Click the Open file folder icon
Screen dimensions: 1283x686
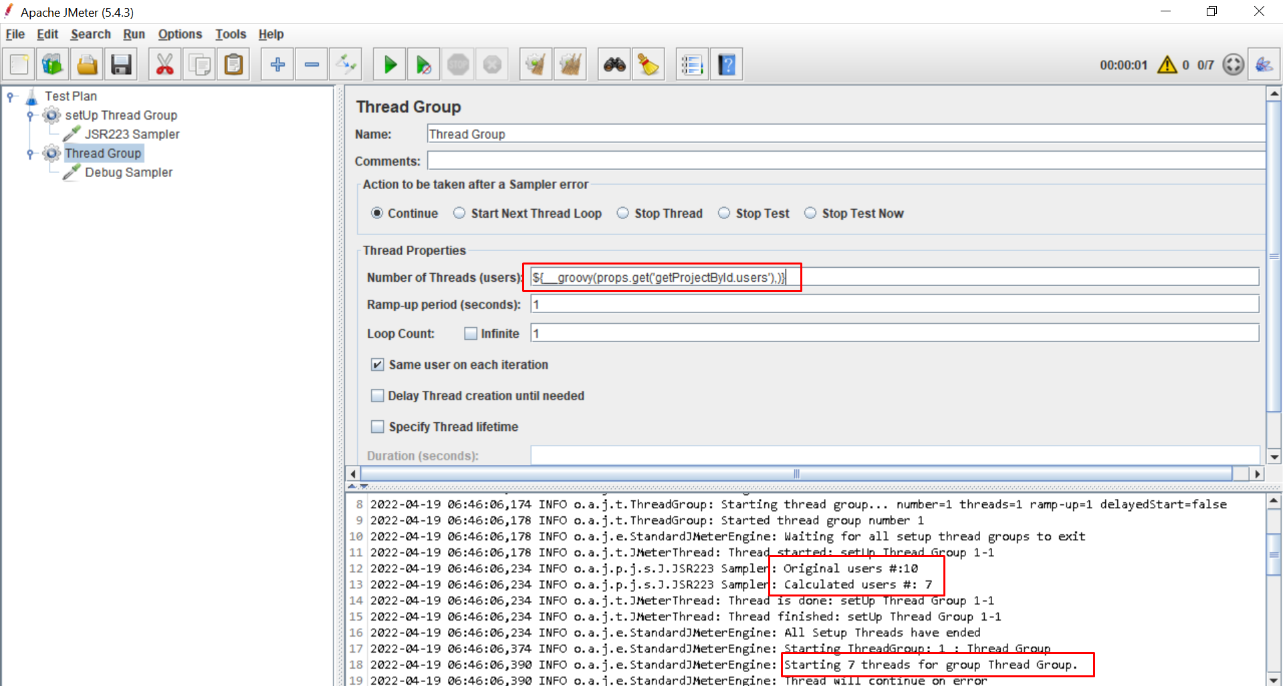[x=87, y=65]
